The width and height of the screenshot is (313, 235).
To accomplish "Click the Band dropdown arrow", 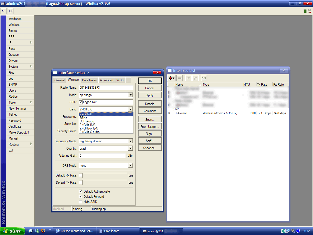I will 130,109.
